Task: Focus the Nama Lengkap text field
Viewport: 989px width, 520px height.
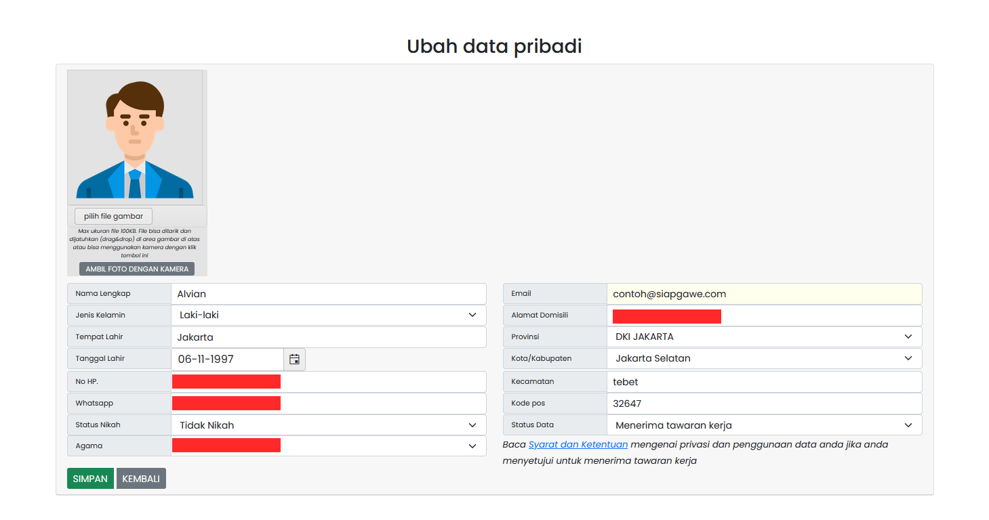Action: [329, 294]
